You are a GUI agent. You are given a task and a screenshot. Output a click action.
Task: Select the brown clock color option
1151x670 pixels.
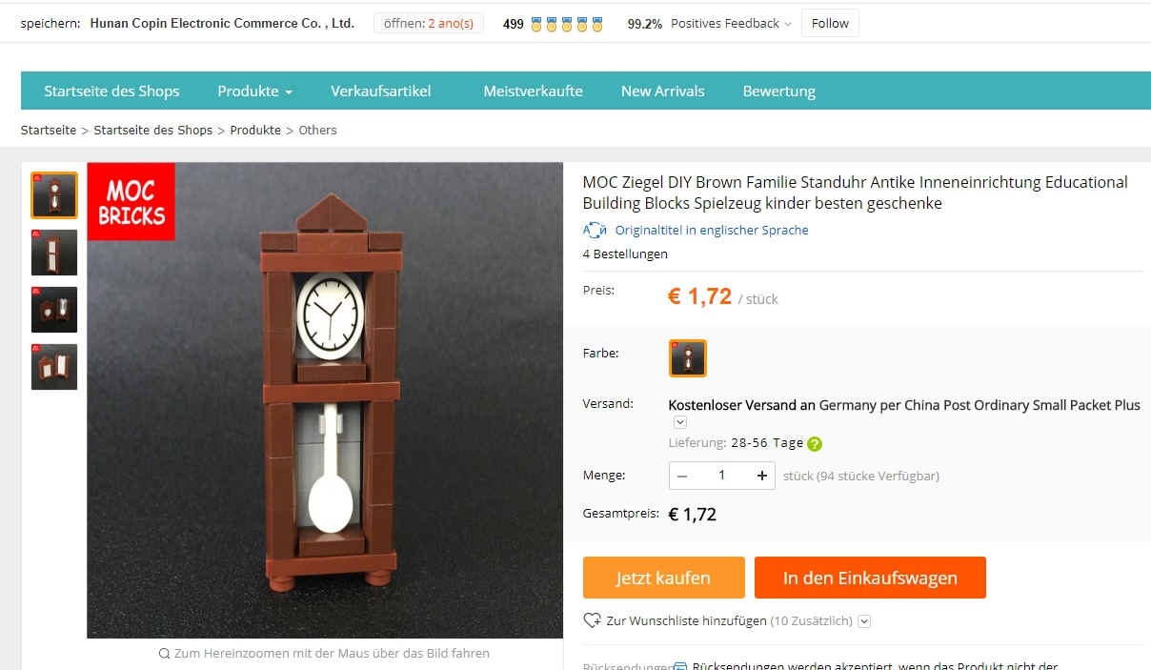tap(687, 358)
